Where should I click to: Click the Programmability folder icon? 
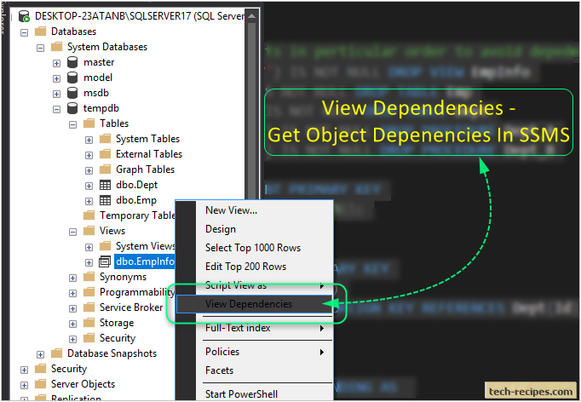89,292
